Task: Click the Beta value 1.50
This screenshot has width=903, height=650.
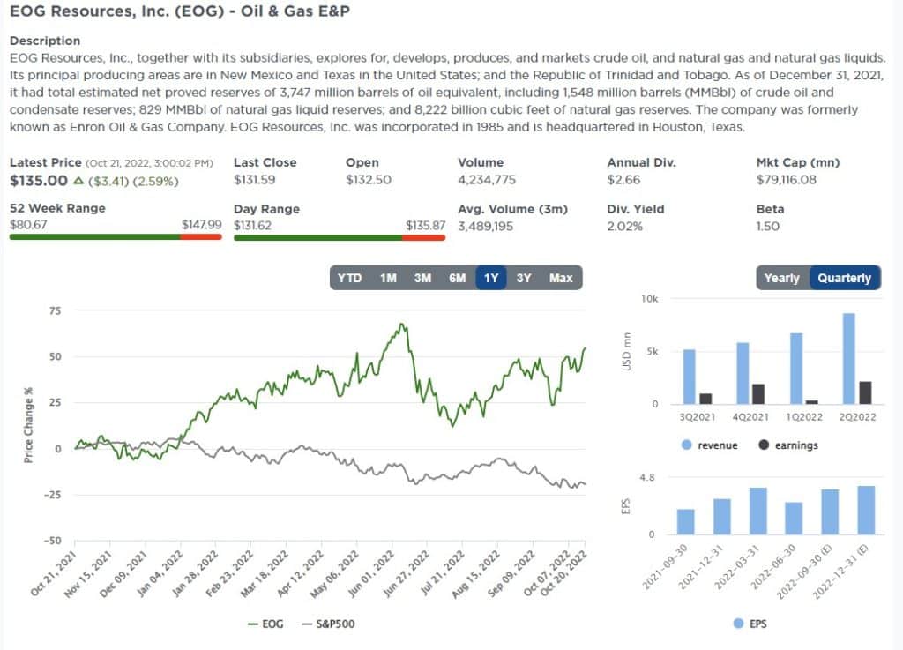Action: pos(768,227)
